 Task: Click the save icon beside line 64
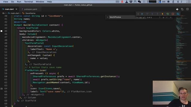click(1, 89)
